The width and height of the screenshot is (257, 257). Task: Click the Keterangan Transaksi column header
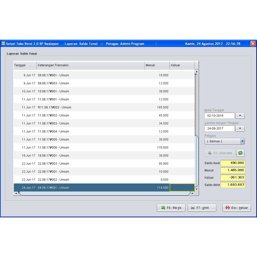(x=90, y=65)
